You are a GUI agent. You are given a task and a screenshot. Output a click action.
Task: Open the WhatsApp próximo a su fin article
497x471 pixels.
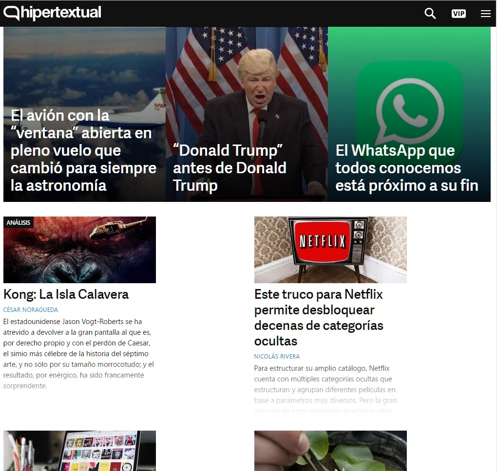tap(407, 168)
